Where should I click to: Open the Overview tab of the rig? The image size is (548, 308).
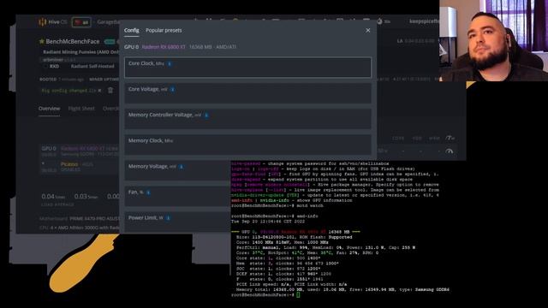point(50,109)
